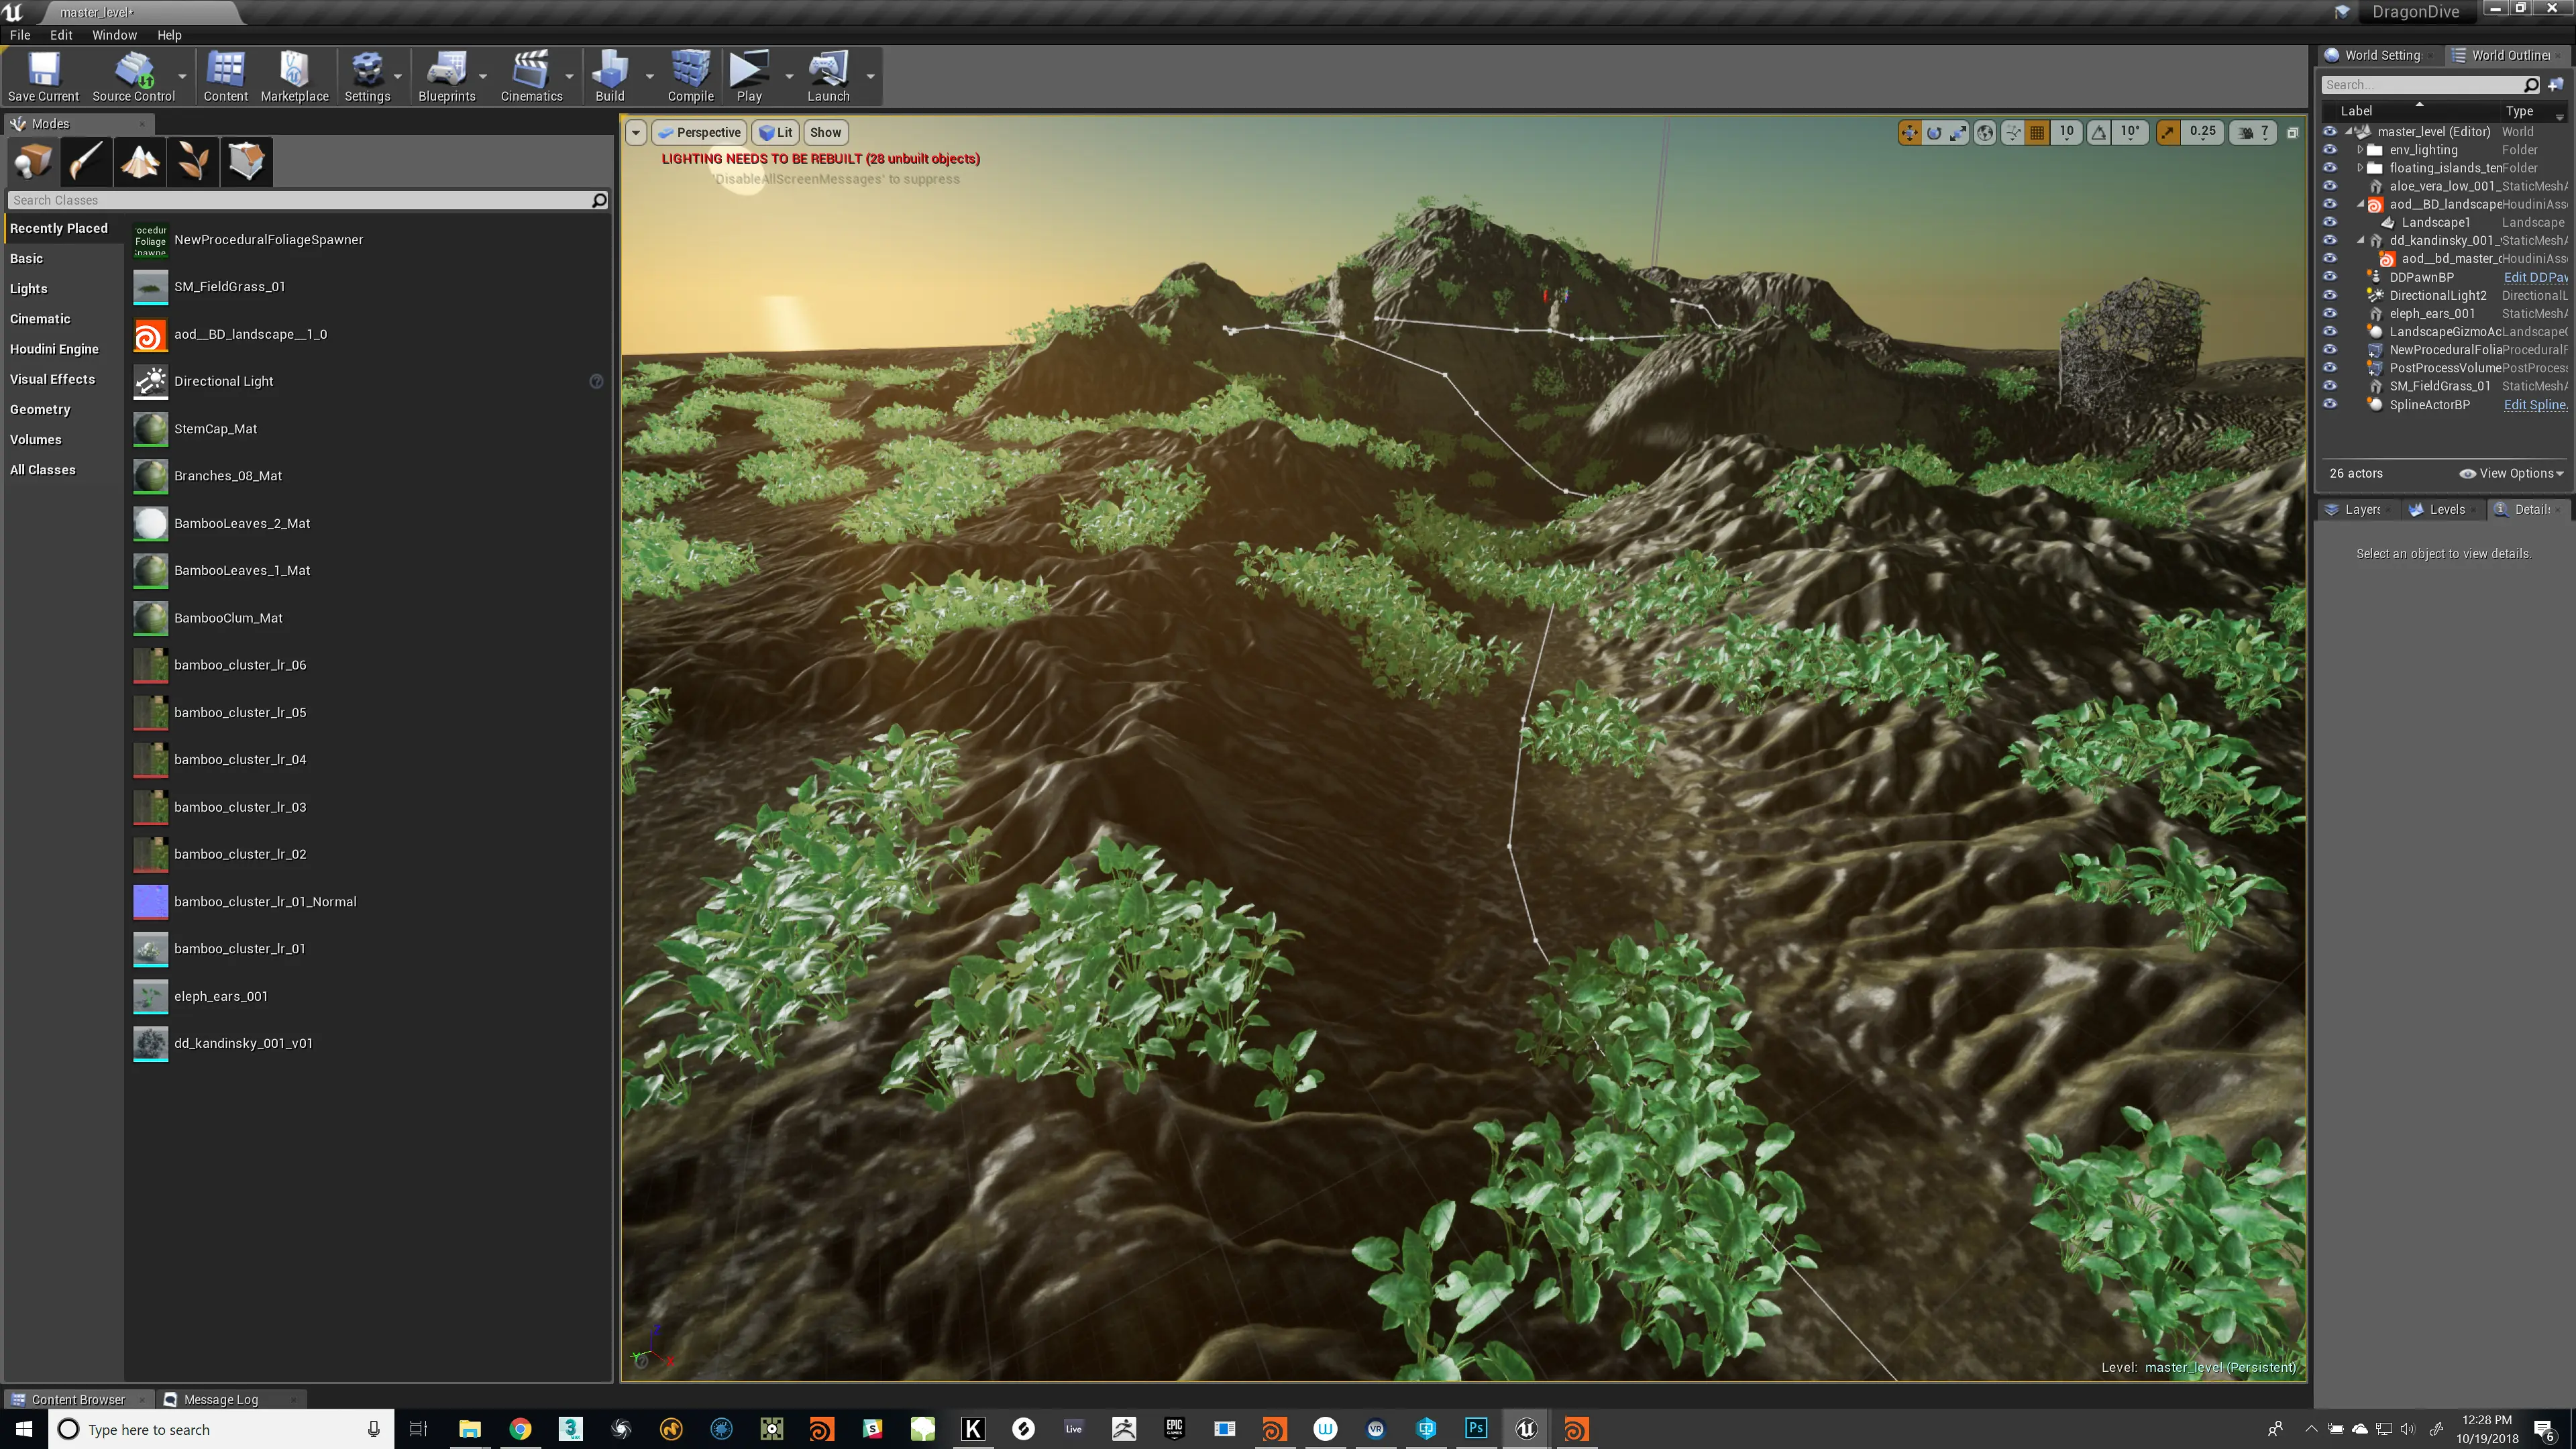Select Paint mode brush icon
This screenshot has height=1449, width=2576.
tap(86, 161)
